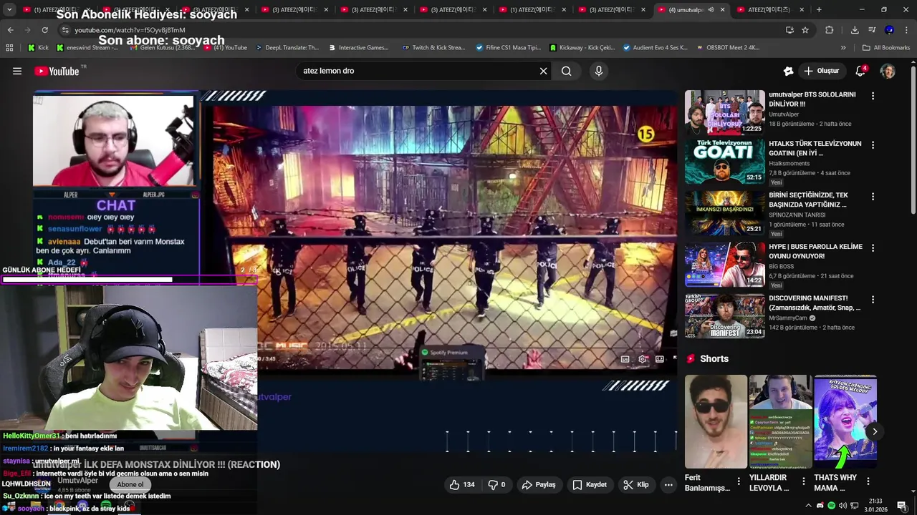The height and width of the screenshot is (515, 917).
Task: Open the Ferit Banlanmış short
Action: click(716, 421)
